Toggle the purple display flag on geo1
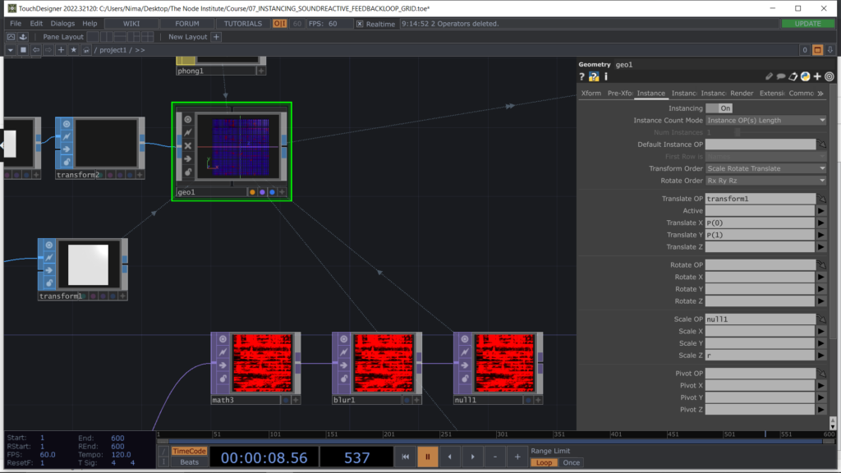This screenshot has width=841, height=473. [262, 192]
